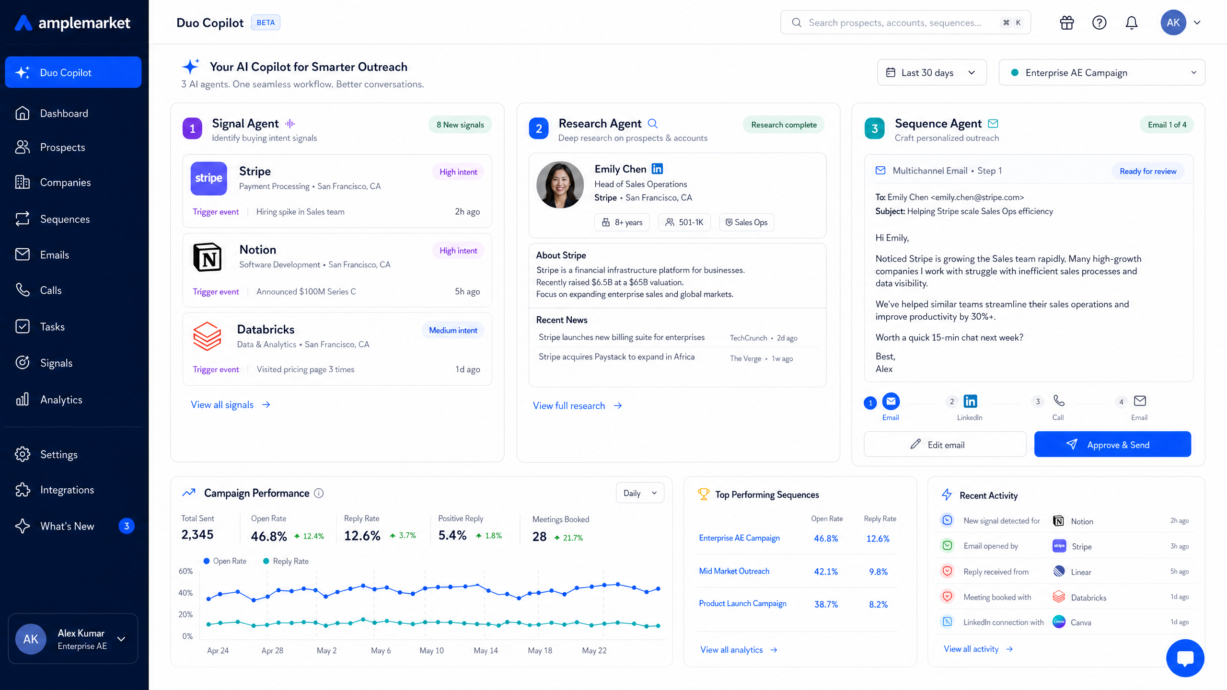Open Emily Chen's LinkedIn profile icon
The width and height of the screenshot is (1227, 690).
(657, 169)
